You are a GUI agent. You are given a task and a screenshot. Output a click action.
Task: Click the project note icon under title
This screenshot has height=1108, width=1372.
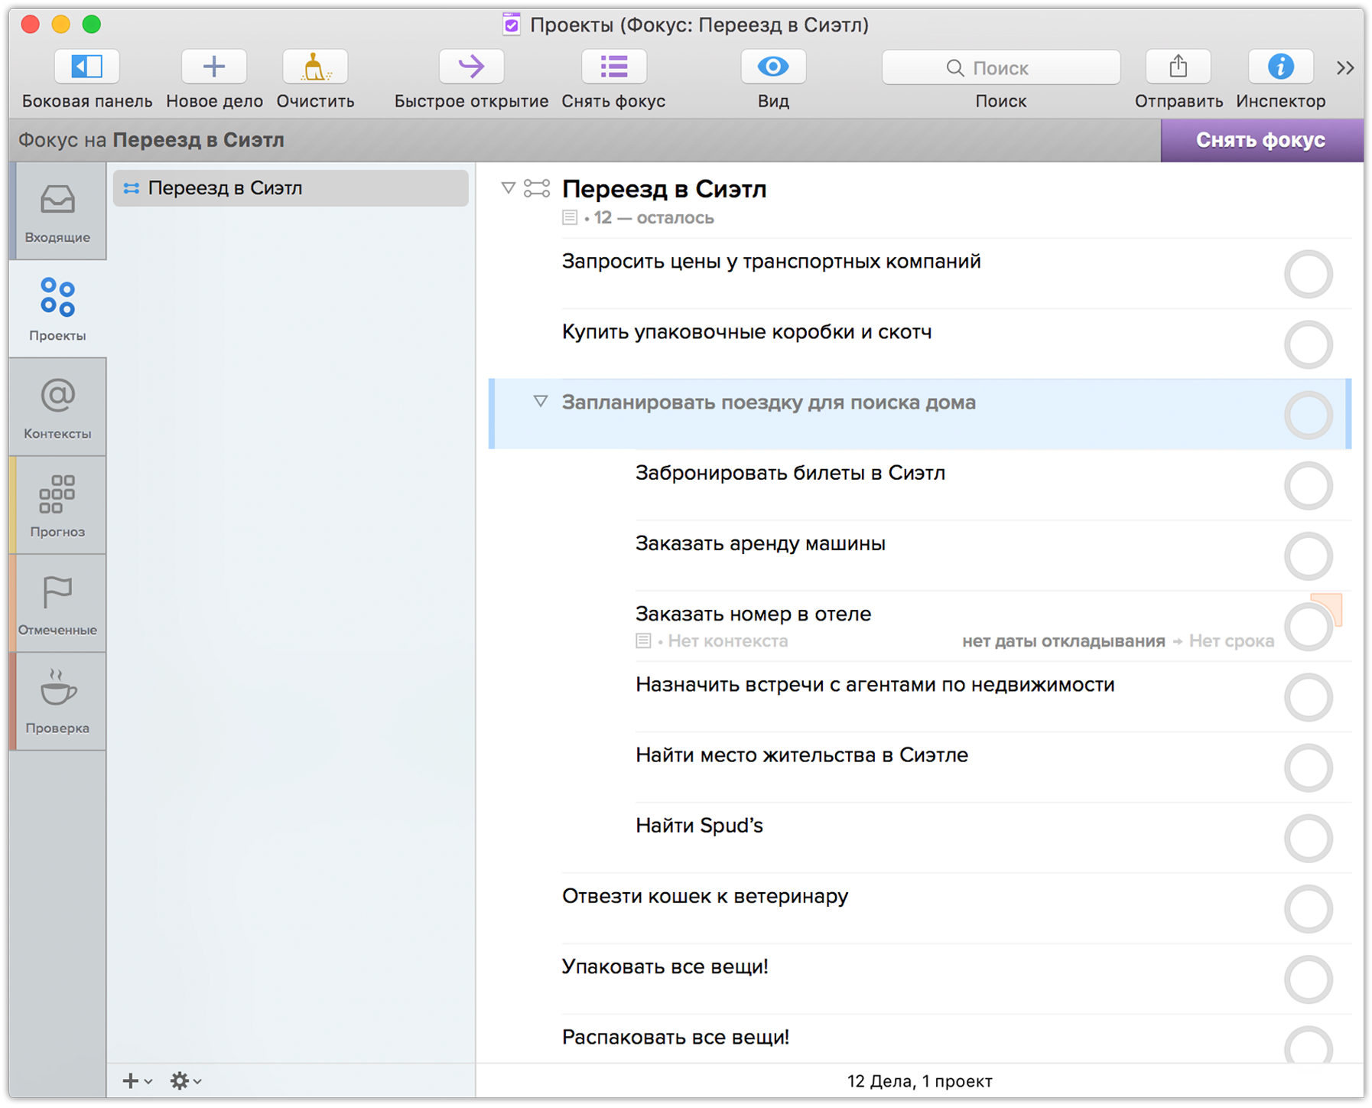(x=569, y=217)
